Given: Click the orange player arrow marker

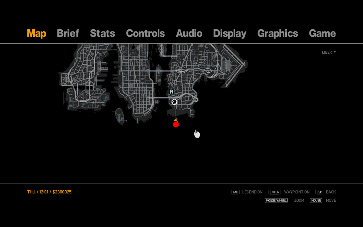Looking at the screenshot, I should click(175, 120).
